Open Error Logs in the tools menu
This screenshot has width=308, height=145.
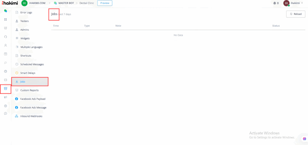(x=26, y=12)
